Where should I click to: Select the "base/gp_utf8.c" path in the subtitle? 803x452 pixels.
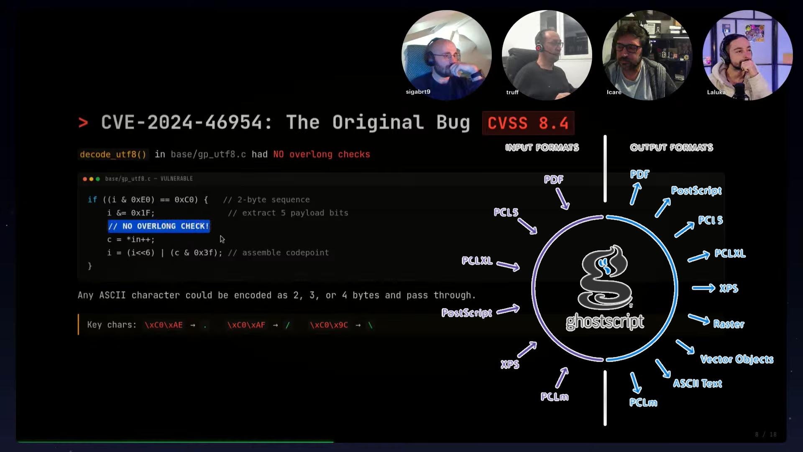click(x=208, y=154)
